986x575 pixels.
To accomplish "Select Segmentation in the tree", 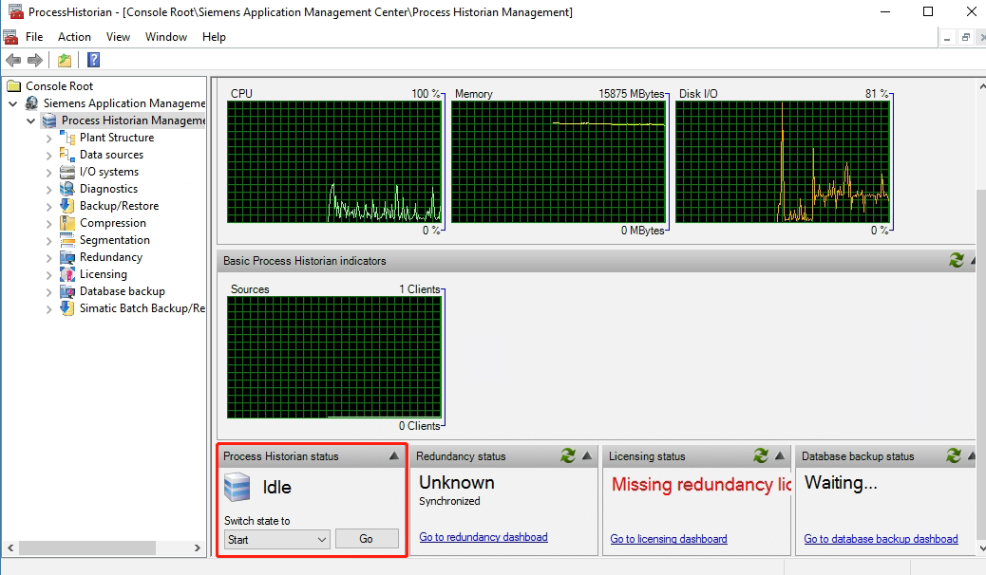I will coord(114,240).
